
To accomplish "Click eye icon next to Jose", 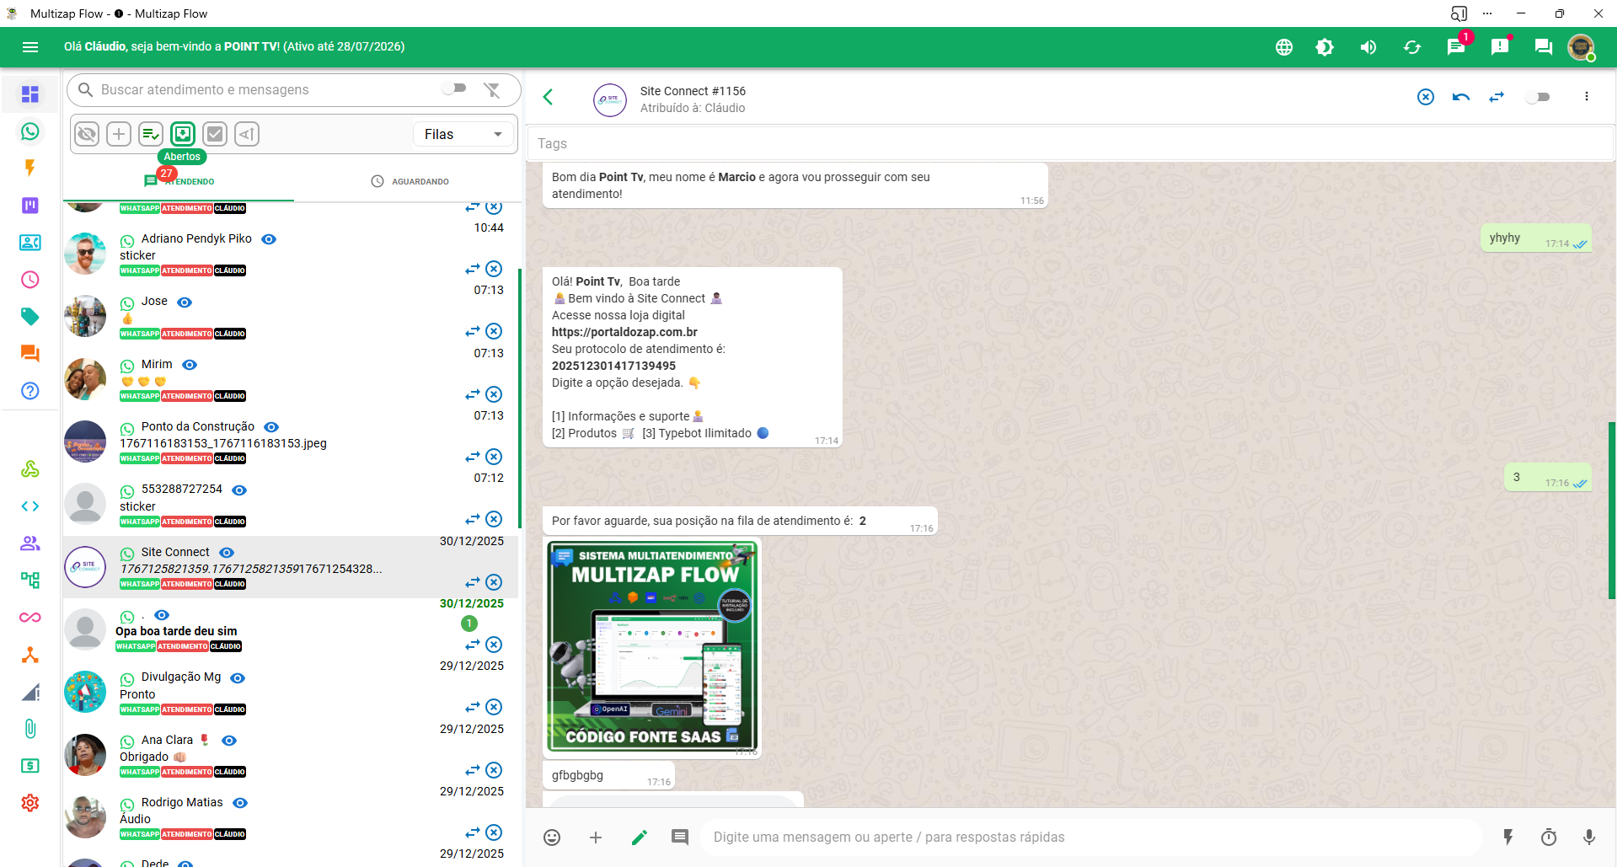I will pyautogui.click(x=185, y=302).
